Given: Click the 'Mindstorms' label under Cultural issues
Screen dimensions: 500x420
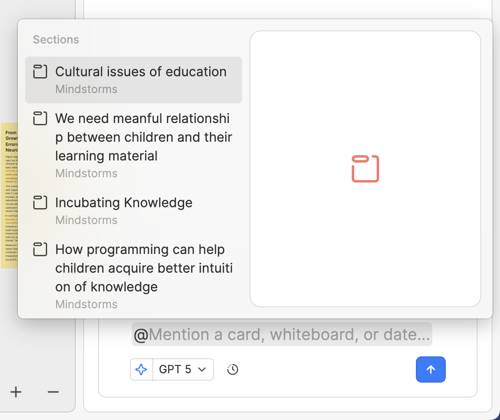Looking at the screenshot, I should 86,89.
